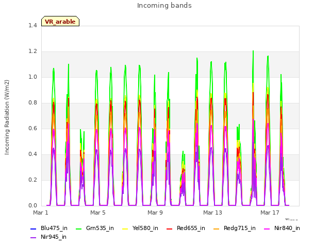Click the yellow Yel580_in color marker

(x=125, y=228)
